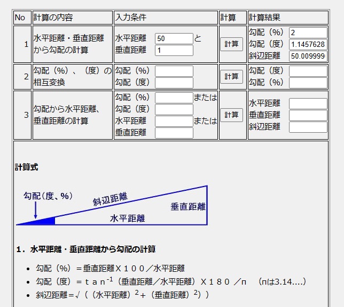Click the first または label in row 3
The image size is (344, 307).
coord(205,98)
